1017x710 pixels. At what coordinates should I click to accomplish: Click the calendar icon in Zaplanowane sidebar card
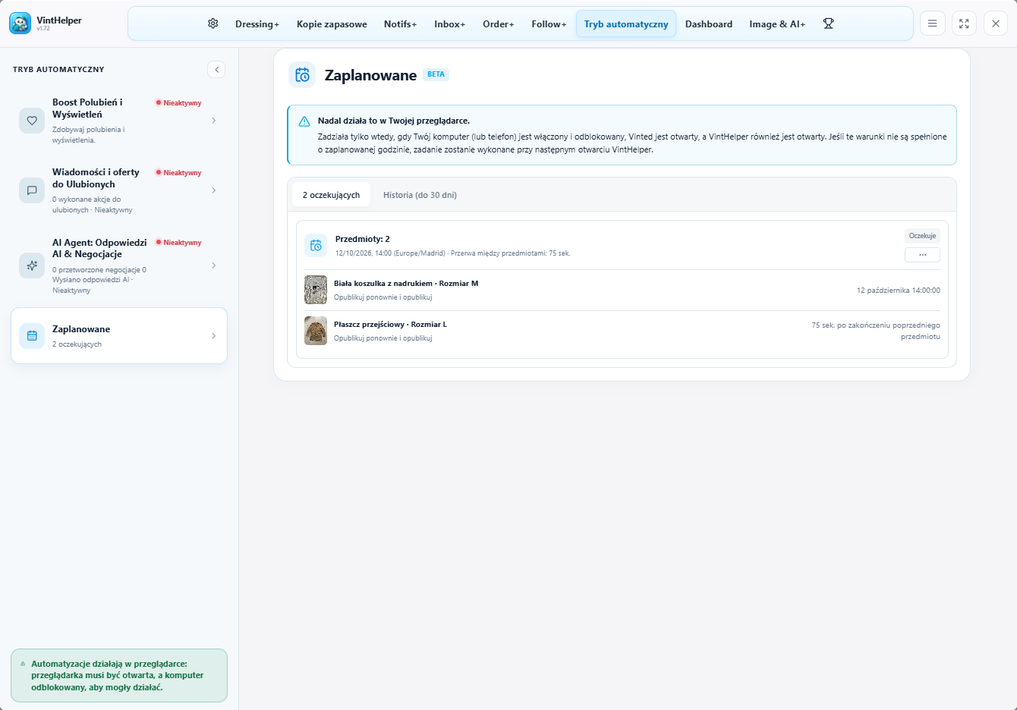pyautogui.click(x=32, y=336)
